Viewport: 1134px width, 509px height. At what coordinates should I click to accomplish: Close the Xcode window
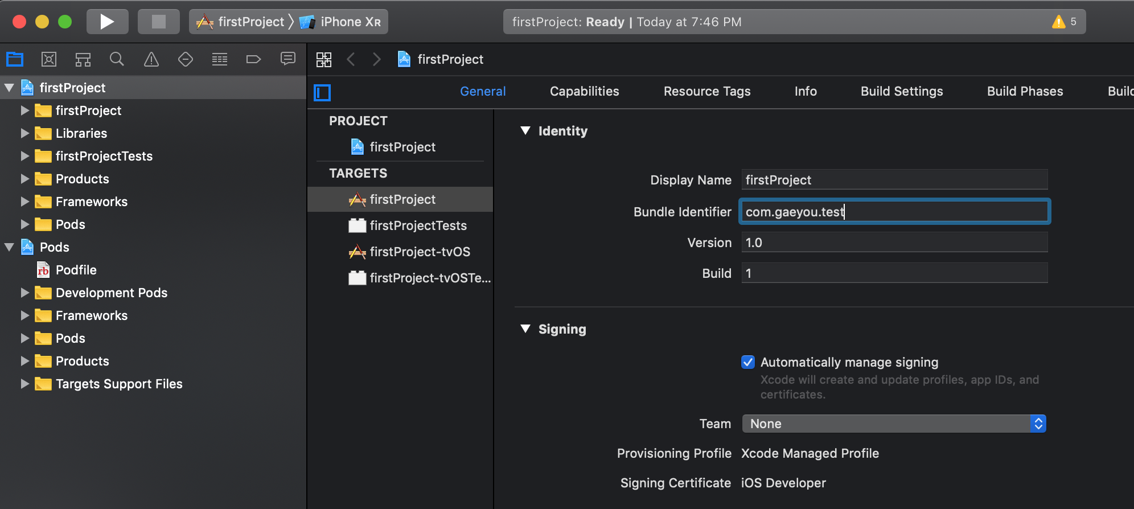coord(19,22)
